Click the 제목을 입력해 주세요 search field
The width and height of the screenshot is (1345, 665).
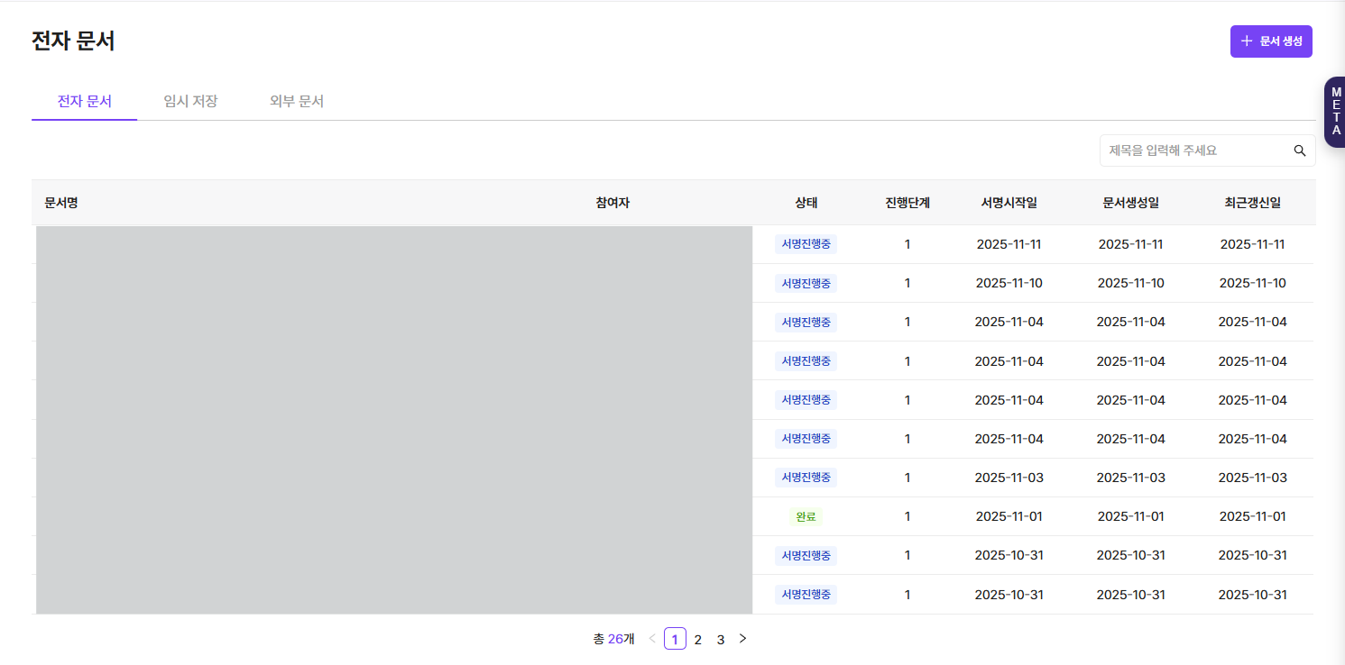[x=1191, y=150]
